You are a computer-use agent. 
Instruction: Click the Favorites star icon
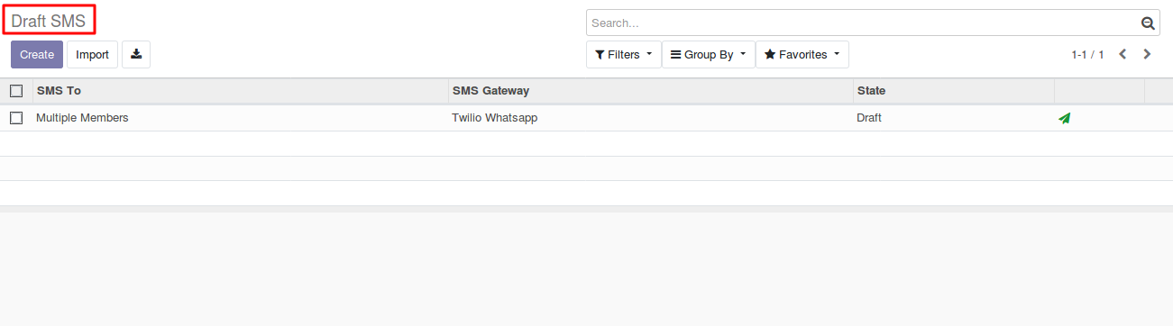(x=770, y=55)
